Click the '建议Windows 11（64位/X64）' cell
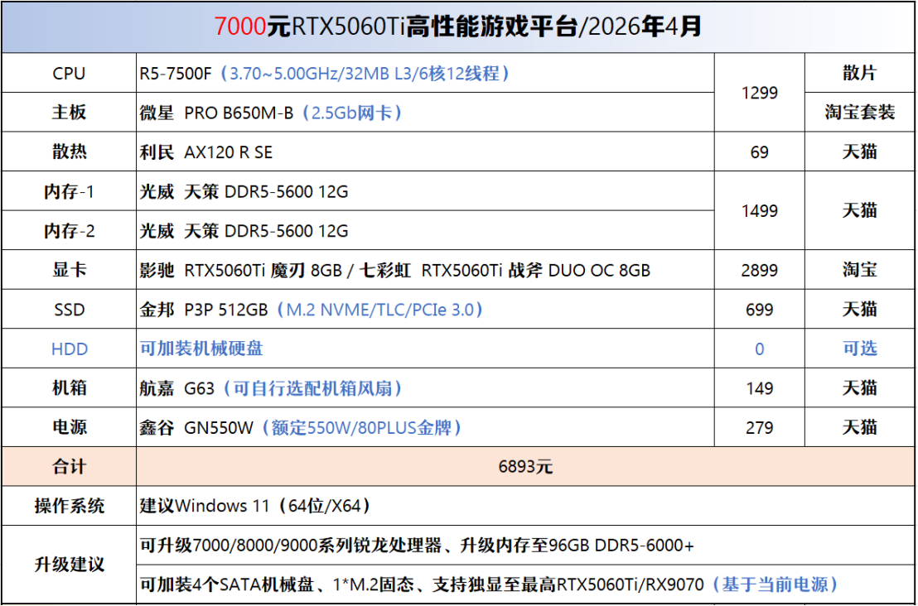Screen dimensions: 918x606 (x=526, y=505)
